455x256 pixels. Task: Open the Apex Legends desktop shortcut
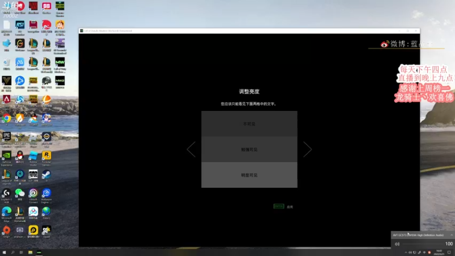click(x=6, y=99)
